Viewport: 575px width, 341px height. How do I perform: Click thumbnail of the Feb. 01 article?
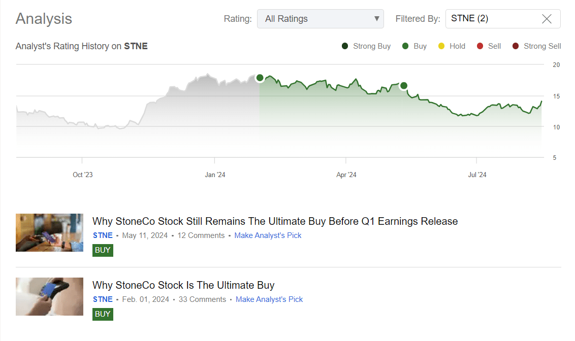point(49,296)
